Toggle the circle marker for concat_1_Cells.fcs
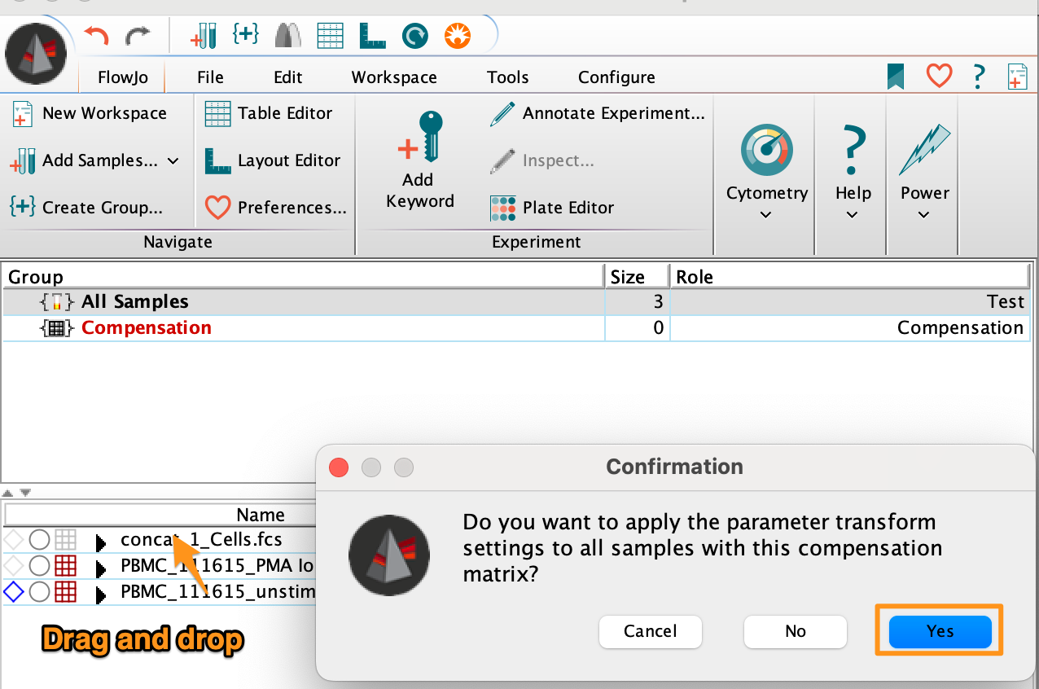This screenshot has height=689, width=1039. (x=39, y=540)
